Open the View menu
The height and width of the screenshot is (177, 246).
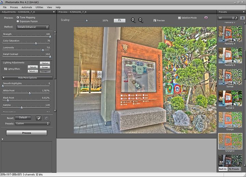(49, 7)
